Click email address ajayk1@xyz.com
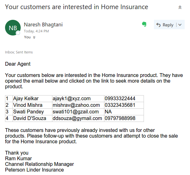Image resolution: width=190 pixels, height=175 pixels. 71,98
